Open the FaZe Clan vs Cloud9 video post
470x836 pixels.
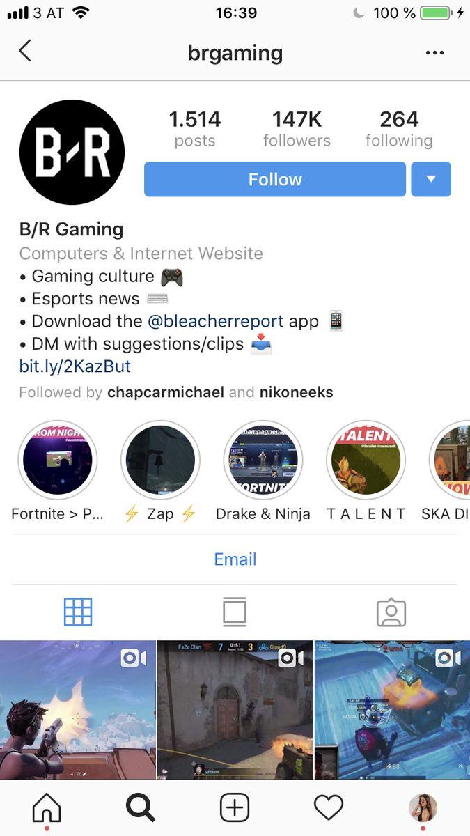pyautogui.click(x=235, y=710)
